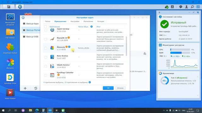Switch to the Расписание tab
Image resolution: width=202 pixels, height=113 pixels.
(x=88, y=21)
